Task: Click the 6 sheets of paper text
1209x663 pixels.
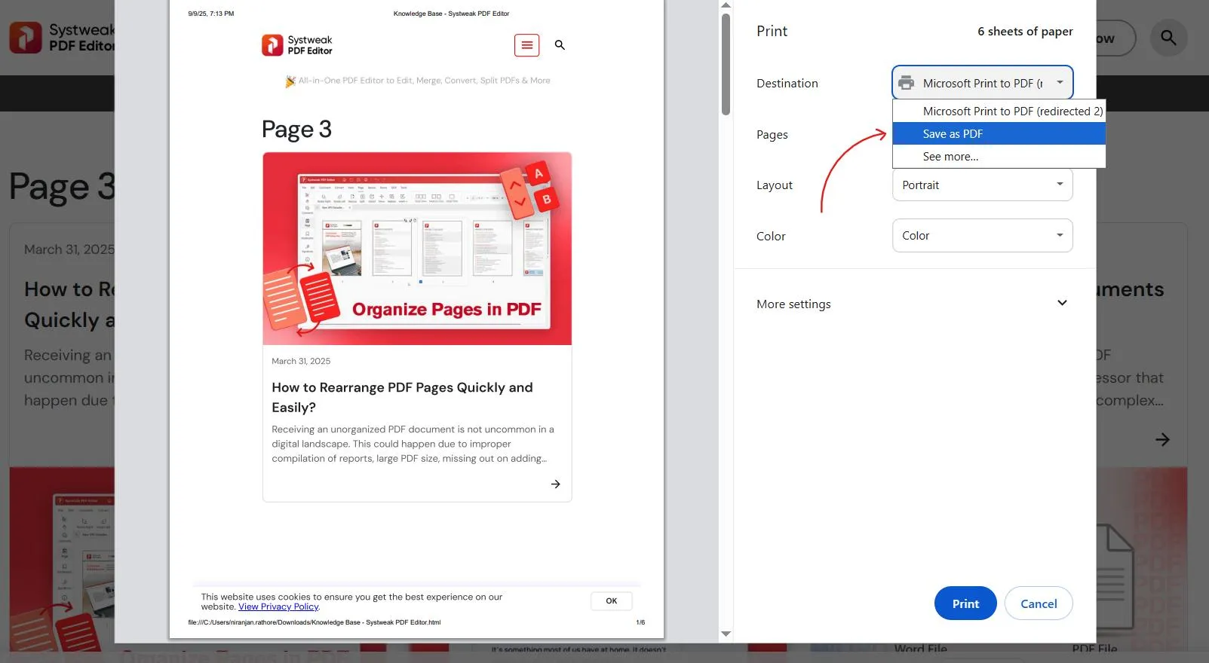Action: tap(1025, 32)
